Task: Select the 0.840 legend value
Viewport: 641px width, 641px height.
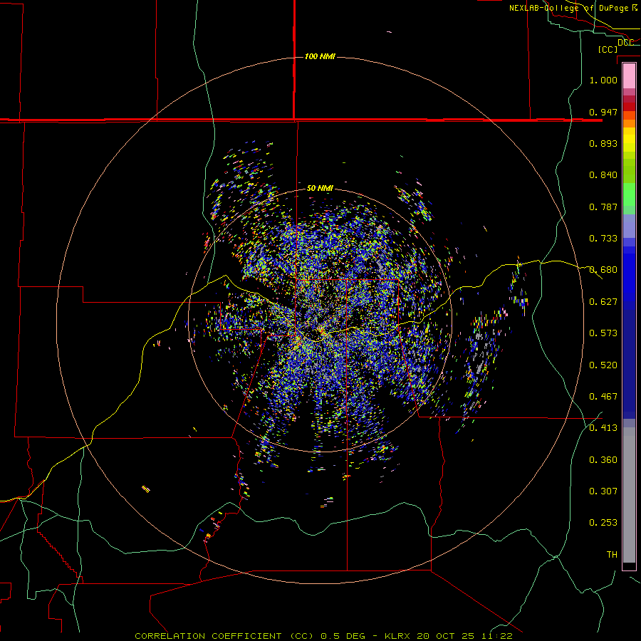Action: [x=603, y=175]
